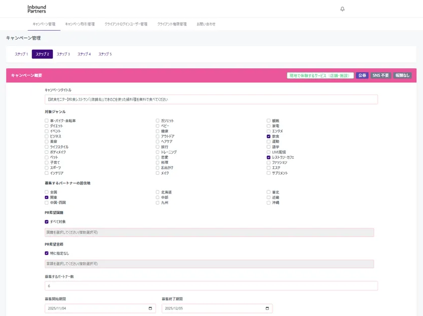This screenshot has width=423, height=316.
Task: Enable the 観戦 genre checkbox
Action: click(267, 121)
